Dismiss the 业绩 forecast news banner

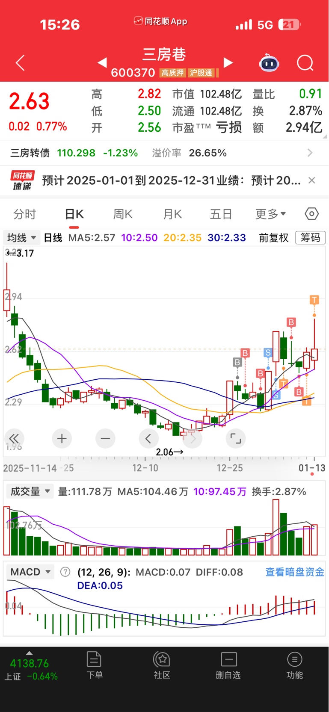tap(312, 180)
